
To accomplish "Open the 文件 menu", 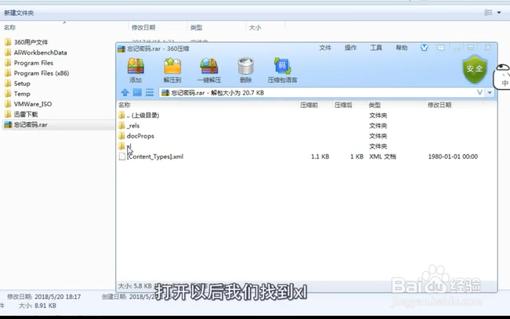I will tap(325, 48).
